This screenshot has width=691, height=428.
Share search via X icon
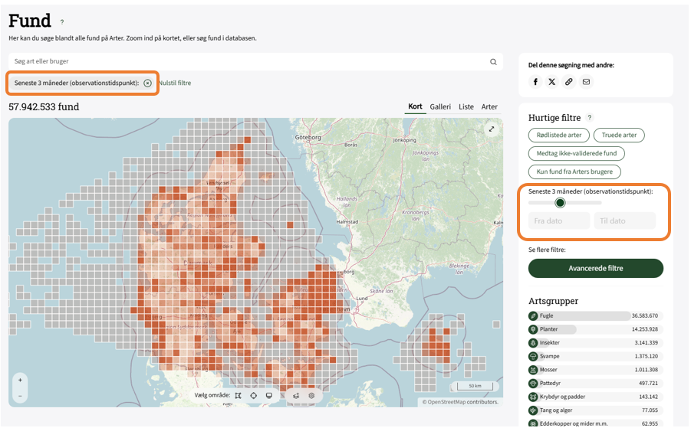click(x=552, y=82)
